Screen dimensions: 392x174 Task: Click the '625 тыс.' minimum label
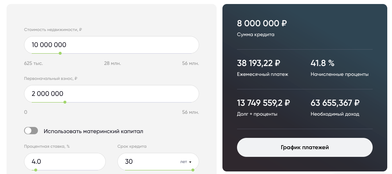[x=34, y=63]
